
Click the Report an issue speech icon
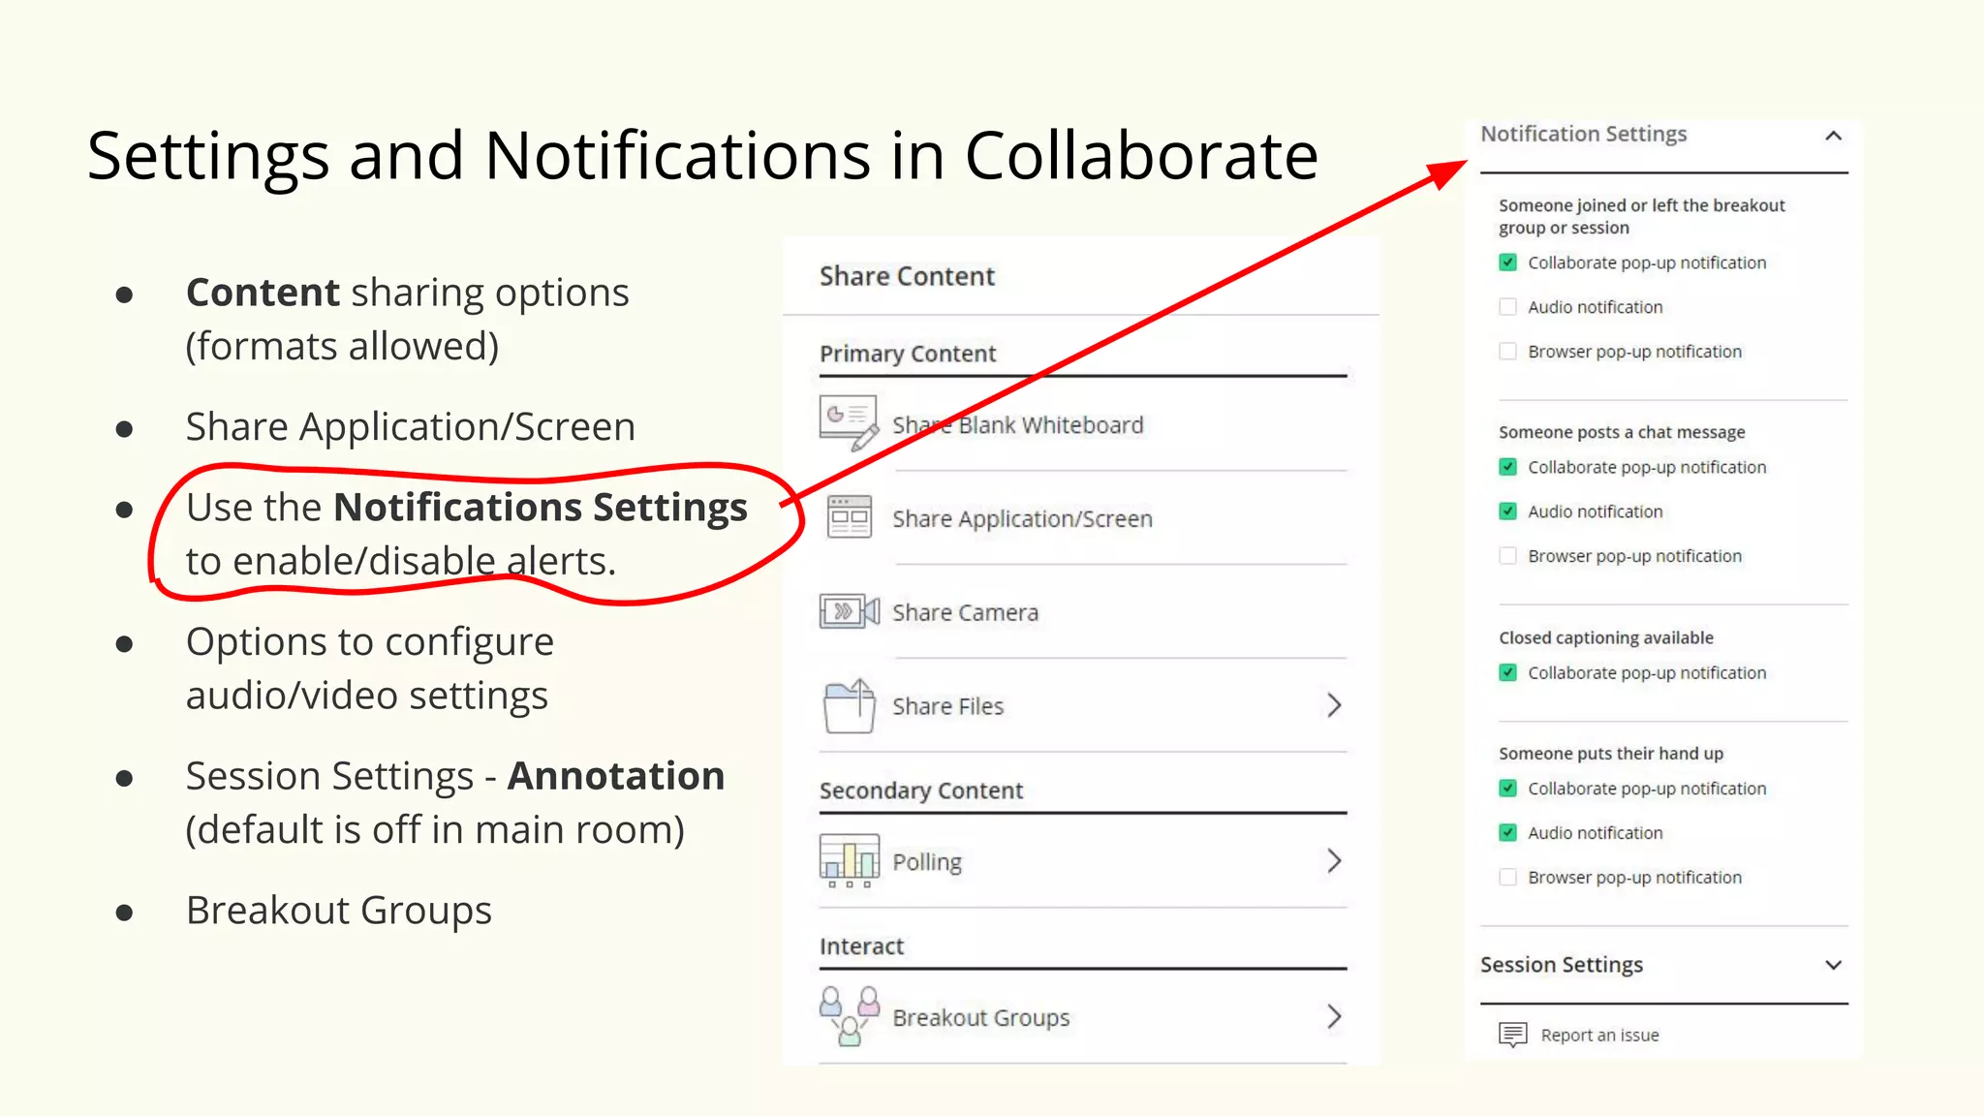point(1512,1035)
